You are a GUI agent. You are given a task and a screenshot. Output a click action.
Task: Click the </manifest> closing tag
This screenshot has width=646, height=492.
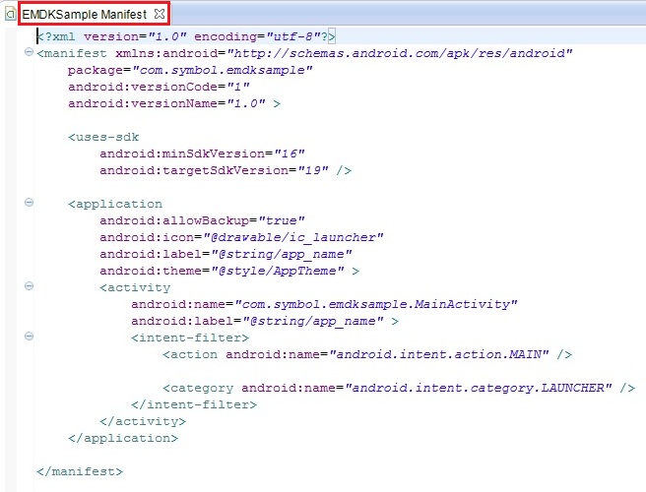[80, 471]
